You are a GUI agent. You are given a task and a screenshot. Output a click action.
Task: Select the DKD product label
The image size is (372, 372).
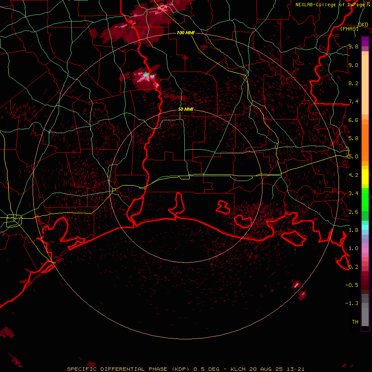pos(363,25)
